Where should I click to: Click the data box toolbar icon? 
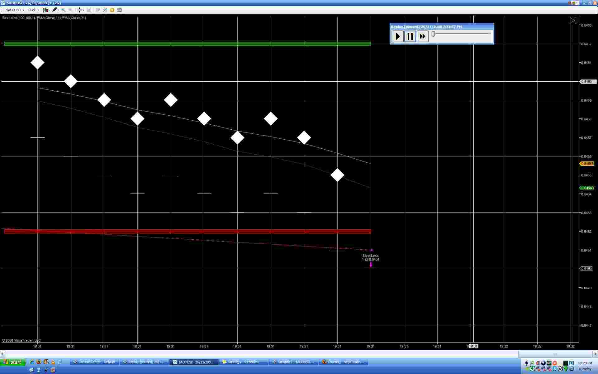click(x=89, y=10)
